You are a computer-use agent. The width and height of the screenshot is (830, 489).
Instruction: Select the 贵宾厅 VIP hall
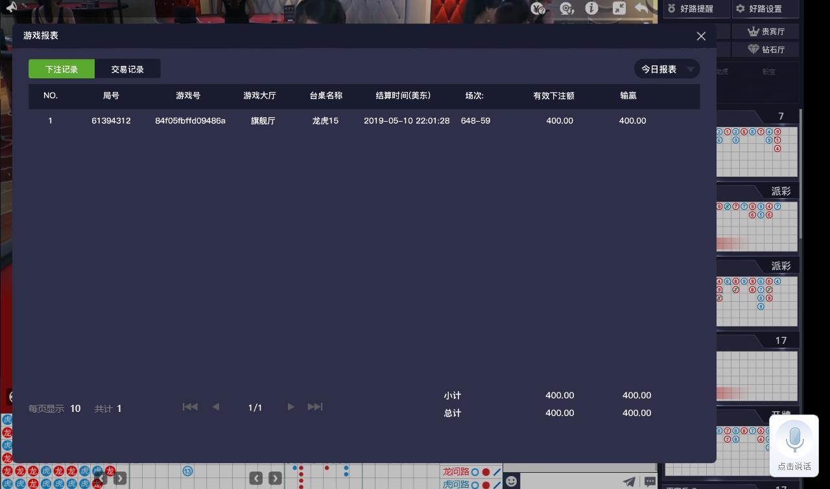click(x=766, y=32)
